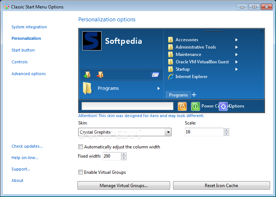
Task: Click the Check updates... link
Action: point(27,146)
